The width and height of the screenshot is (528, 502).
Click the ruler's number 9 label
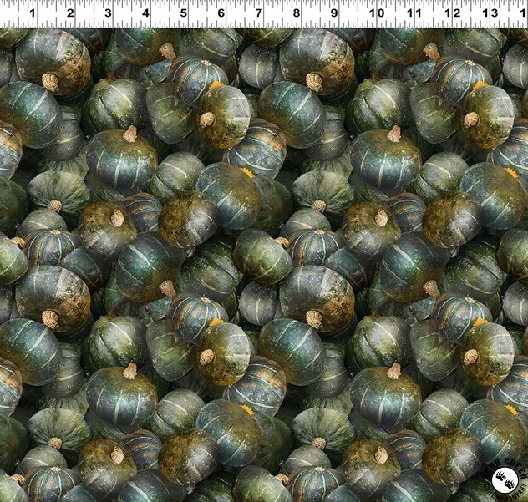coord(334,13)
